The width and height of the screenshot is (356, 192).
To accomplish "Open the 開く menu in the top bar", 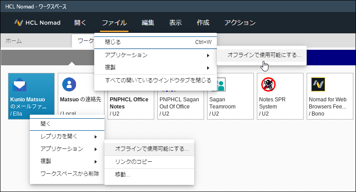I will coord(80,23).
